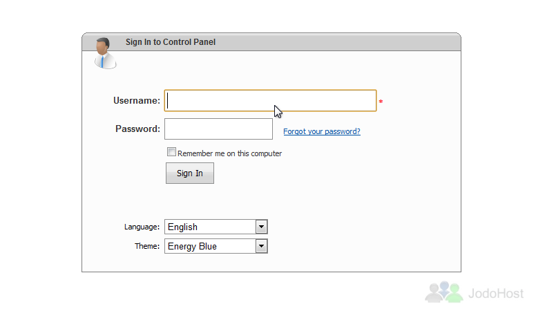Click the 'Username:' label

137,101
